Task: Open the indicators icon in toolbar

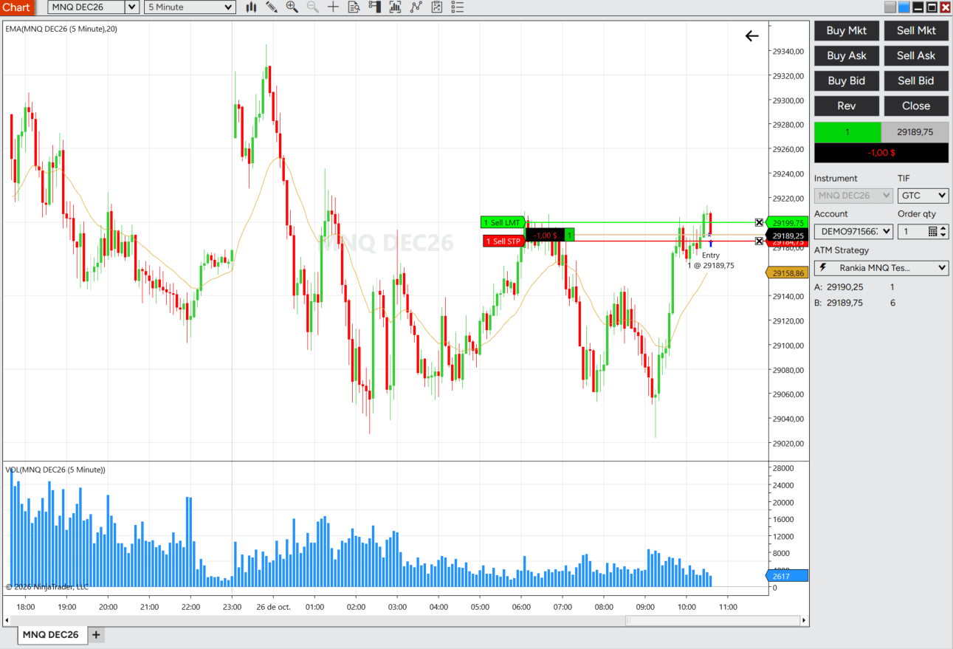Action: click(395, 7)
